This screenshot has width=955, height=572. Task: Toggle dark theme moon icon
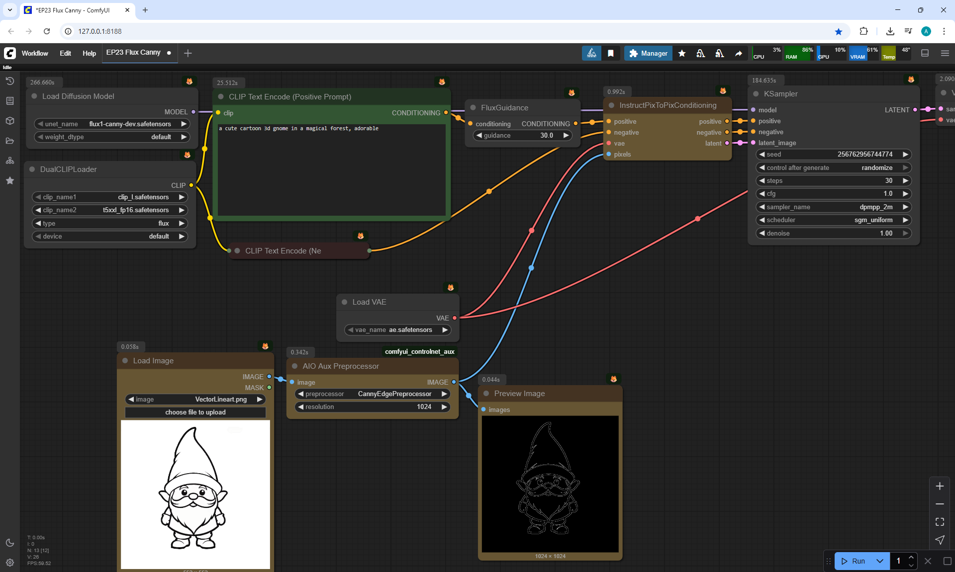pyautogui.click(x=9, y=543)
